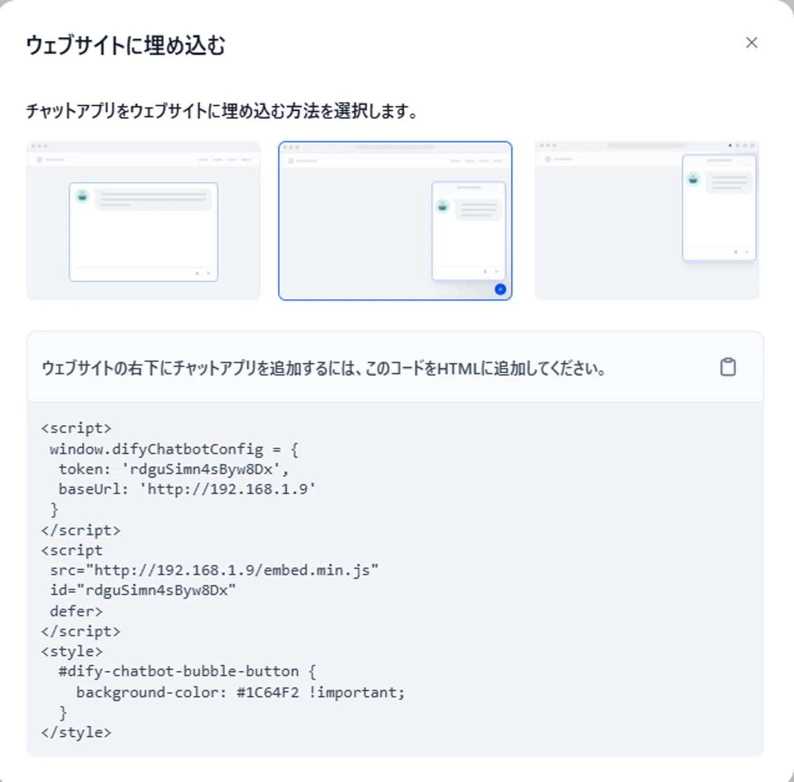794x782 pixels.
Task: Click the id="rdguSimn4sByw8Dx" line
Action: coord(143,590)
